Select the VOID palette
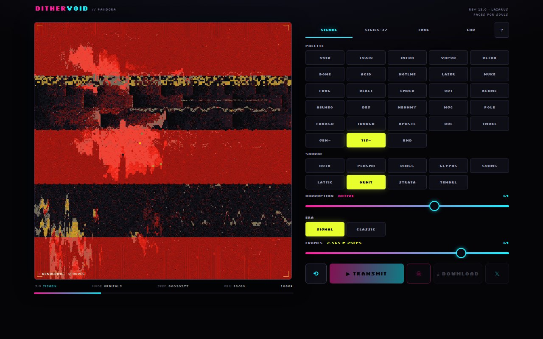Image resolution: width=543 pixels, height=339 pixels. [x=325, y=58]
